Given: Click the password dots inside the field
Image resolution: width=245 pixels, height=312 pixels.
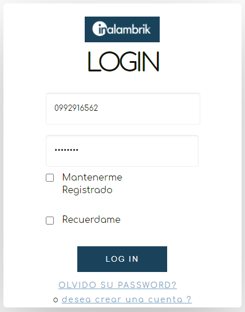Looking at the screenshot, I should pyautogui.click(x=66, y=150).
